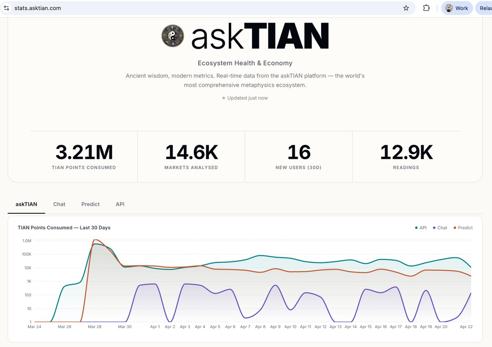Click the Updated just now status
The width and height of the screenshot is (492, 347).
coord(245,98)
